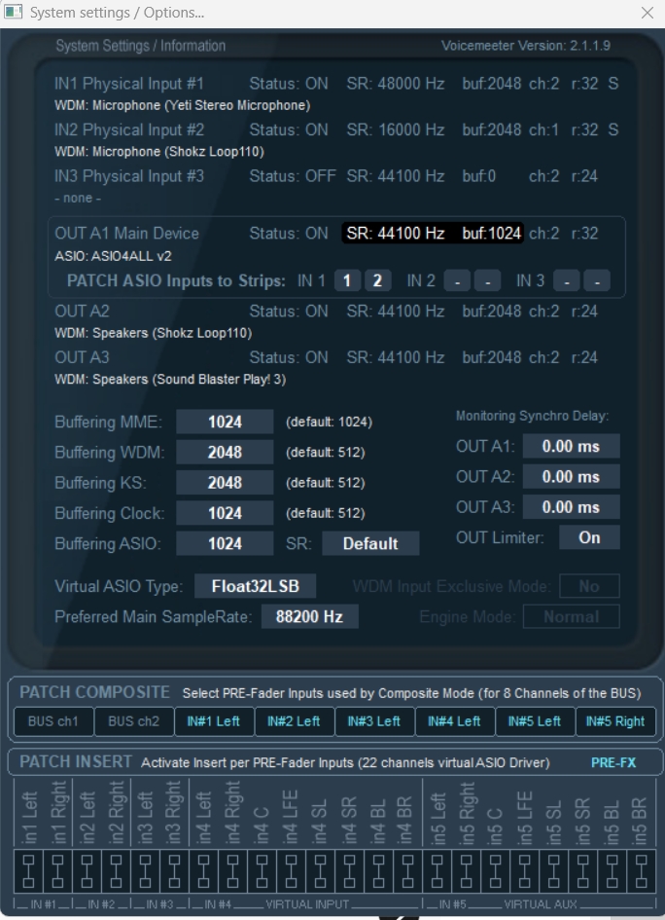
Task: Activate insert icon for in5 BL
Action: (612, 870)
